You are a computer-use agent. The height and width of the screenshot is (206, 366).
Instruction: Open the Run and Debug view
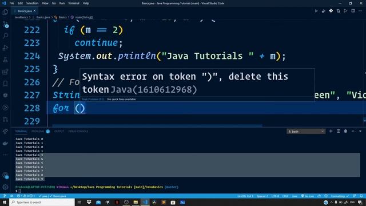pos(5,47)
